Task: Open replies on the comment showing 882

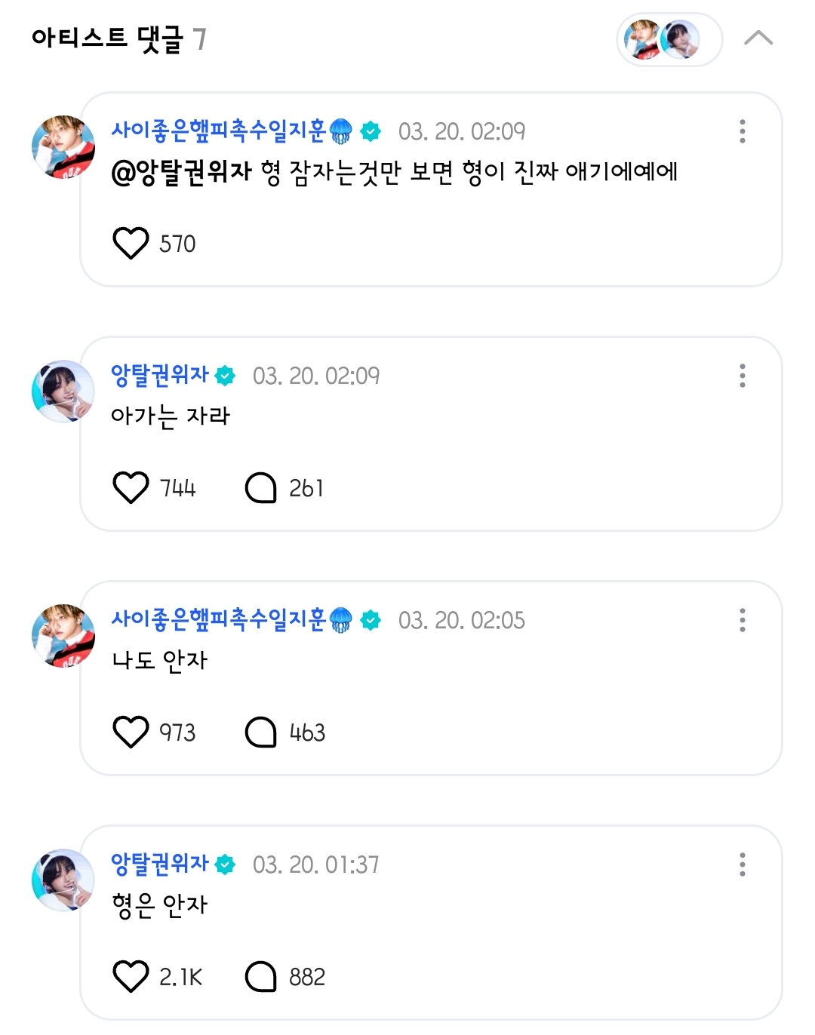Action: [261, 977]
